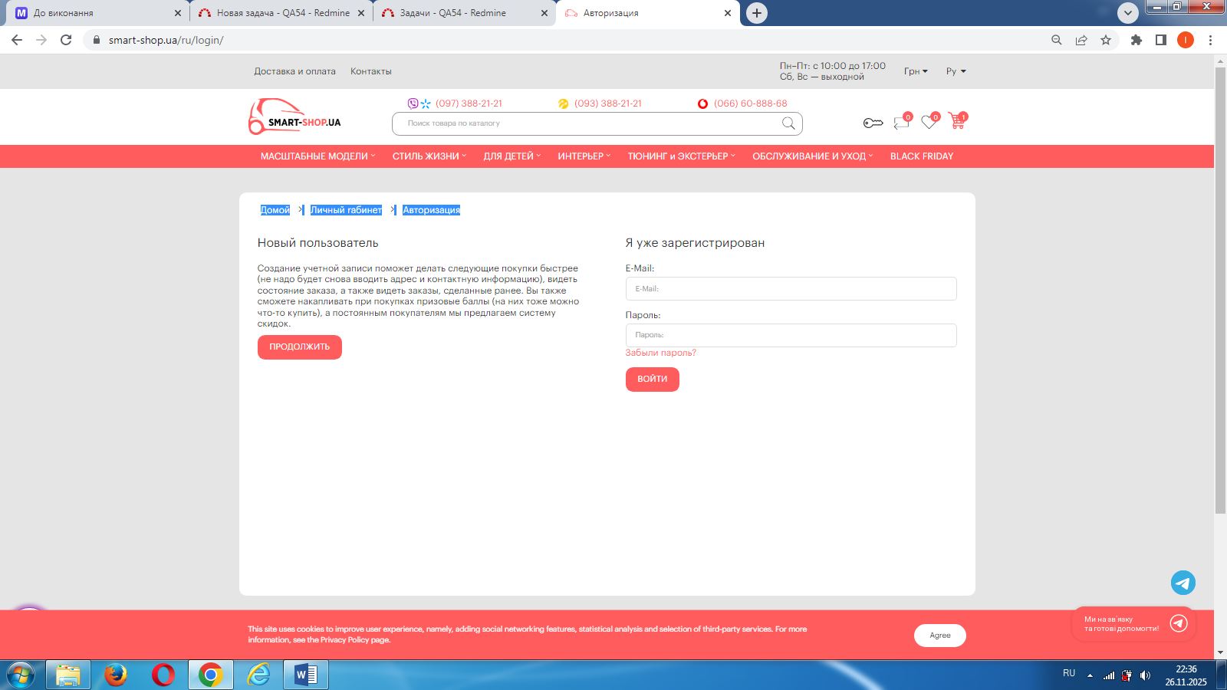Image resolution: width=1227 pixels, height=690 pixels.
Task: Click the round blue Telegram chat icon
Action: pyautogui.click(x=1183, y=583)
